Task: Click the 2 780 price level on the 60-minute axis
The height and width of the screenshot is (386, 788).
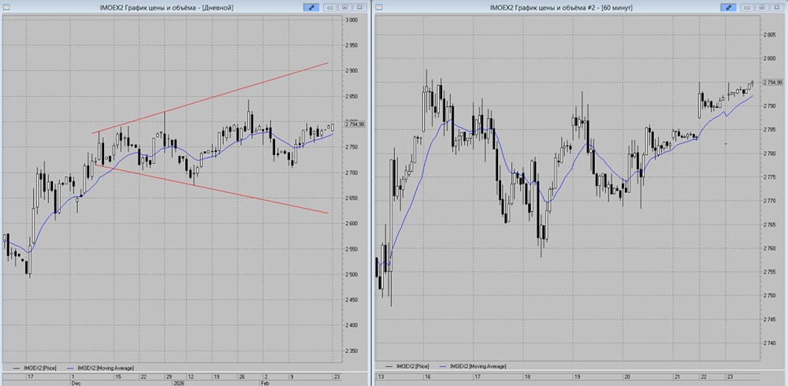Action: (769, 154)
